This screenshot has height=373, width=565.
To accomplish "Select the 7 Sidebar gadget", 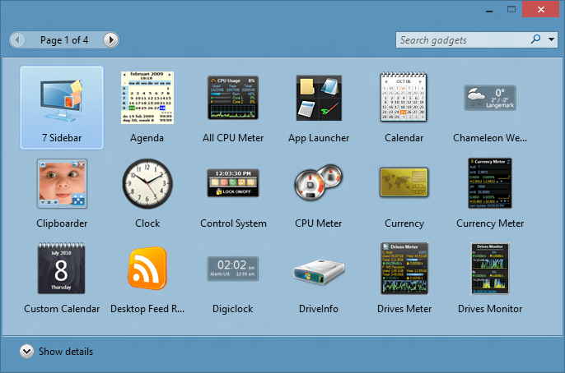I will [62, 100].
